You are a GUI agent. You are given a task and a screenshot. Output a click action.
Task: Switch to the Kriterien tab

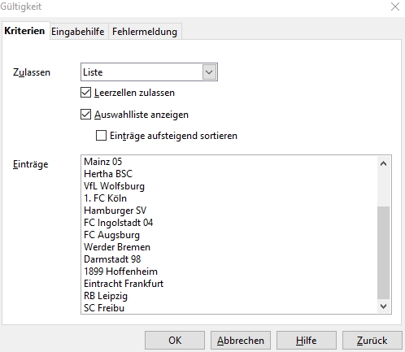(x=25, y=31)
